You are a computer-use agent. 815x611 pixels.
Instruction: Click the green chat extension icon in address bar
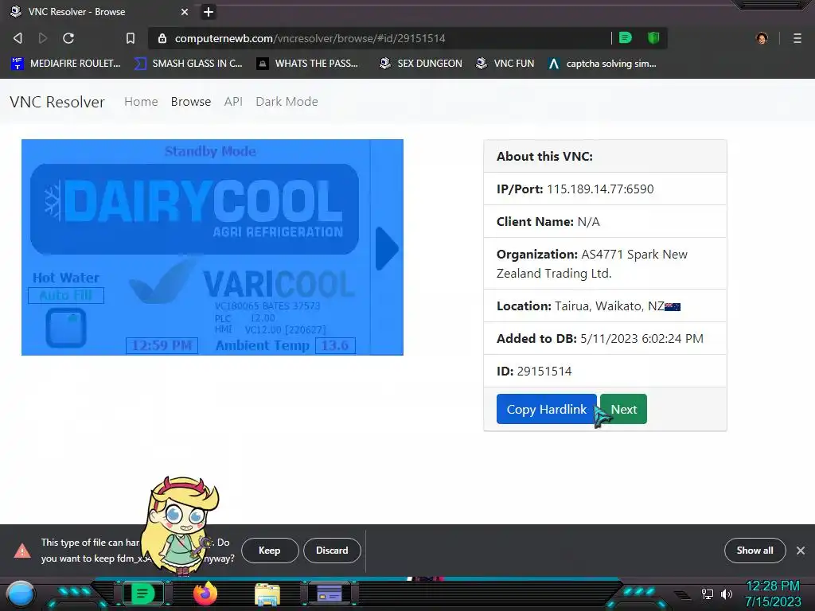626,37
